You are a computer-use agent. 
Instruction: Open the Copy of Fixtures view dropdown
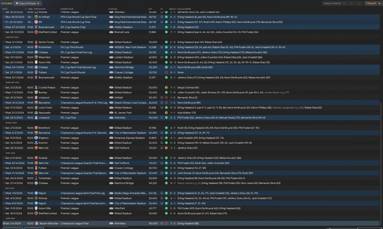tap(28, 4)
